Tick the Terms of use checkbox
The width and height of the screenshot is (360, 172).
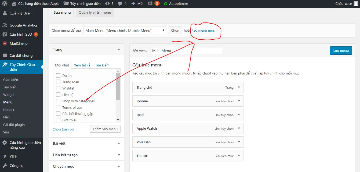[58, 107]
